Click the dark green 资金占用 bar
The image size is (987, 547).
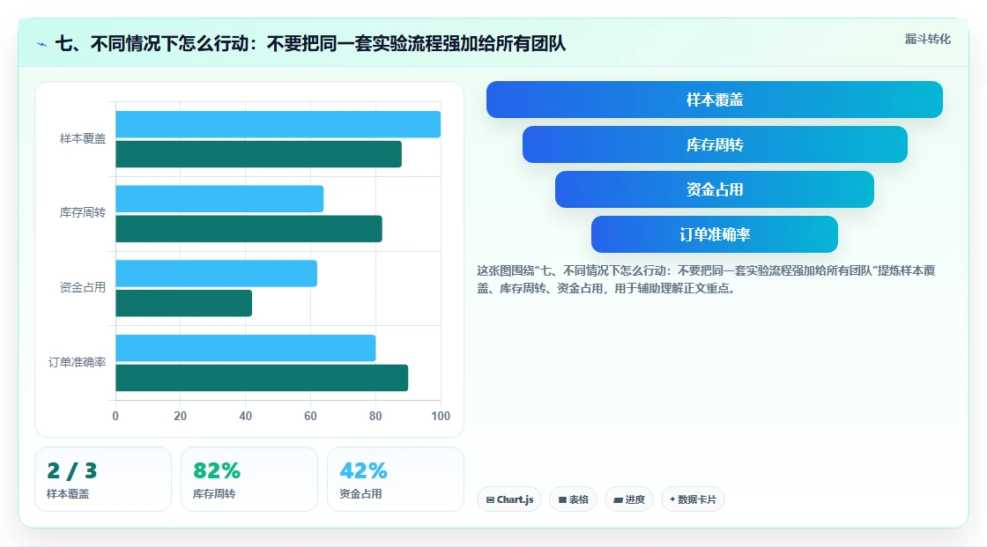tap(184, 303)
